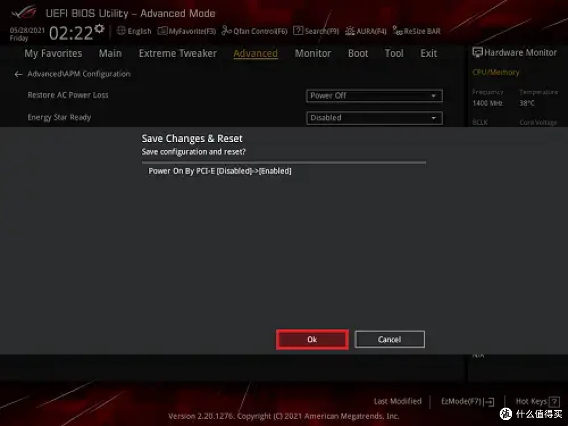Switch to EzMode(F7)

pos(468,401)
